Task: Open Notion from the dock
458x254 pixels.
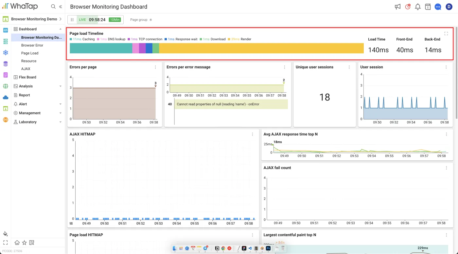Action: pos(217,248)
